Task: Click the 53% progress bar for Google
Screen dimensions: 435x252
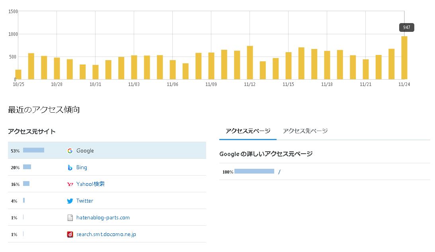Action: [33, 150]
